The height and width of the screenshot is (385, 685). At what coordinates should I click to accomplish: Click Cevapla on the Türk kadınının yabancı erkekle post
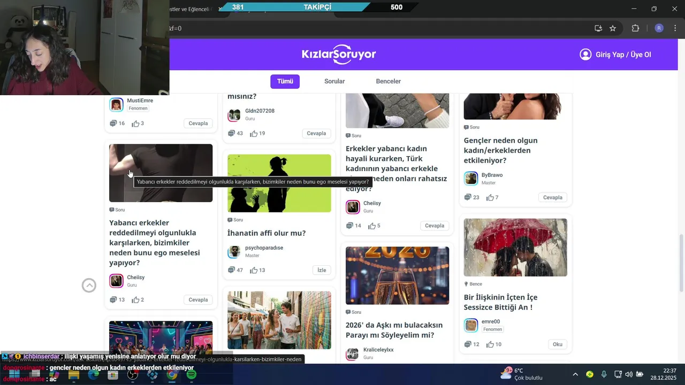[435, 226]
